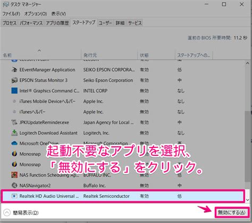This screenshot has width=252, height=223.
Task: Click the Seiko Epson Corporation publisher cell
Action: click(x=108, y=80)
